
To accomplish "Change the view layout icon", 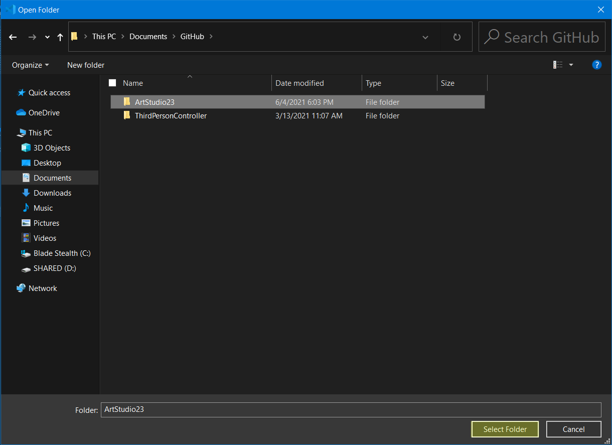I will coord(558,65).
